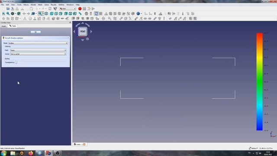Click the Fit all view icon

tap(3, 13)
